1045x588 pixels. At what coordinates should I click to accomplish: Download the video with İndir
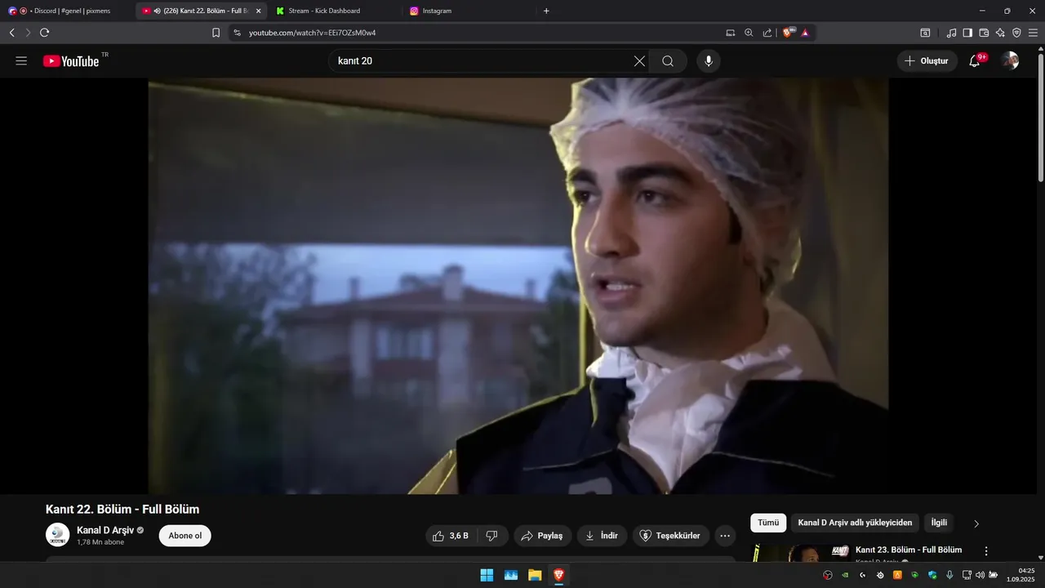pos(602,536)
